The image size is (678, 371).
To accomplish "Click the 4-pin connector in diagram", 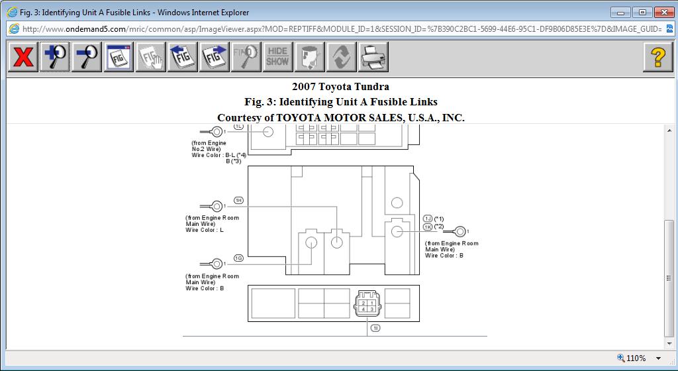I will pos(367,303).
